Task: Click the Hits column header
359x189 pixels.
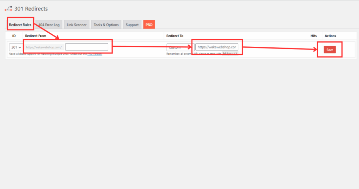Action: click(313, 36)
